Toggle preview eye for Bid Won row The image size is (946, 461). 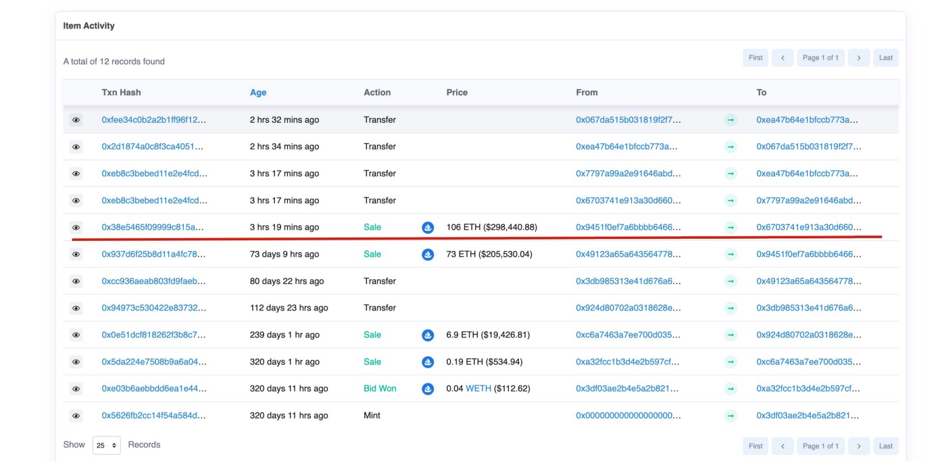point(76,389)
